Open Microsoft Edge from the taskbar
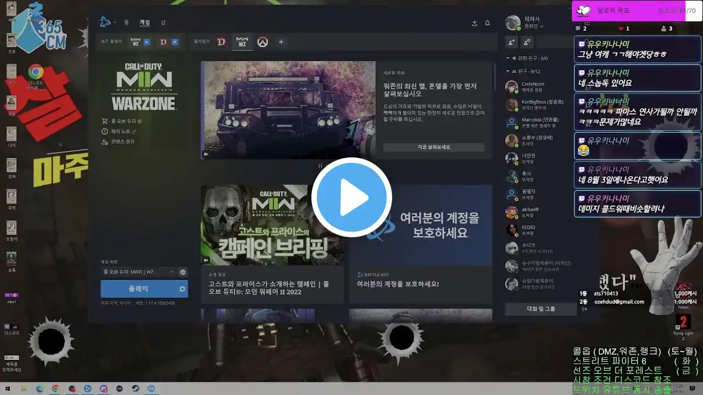 point(40,389)
